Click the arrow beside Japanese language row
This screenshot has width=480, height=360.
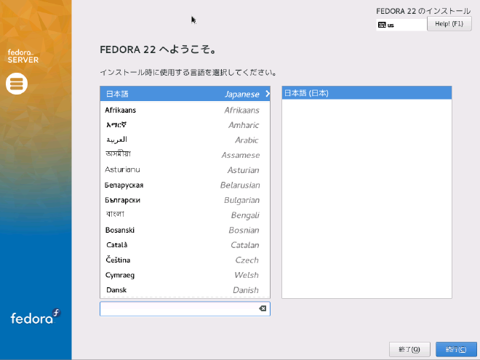[267, 94]
